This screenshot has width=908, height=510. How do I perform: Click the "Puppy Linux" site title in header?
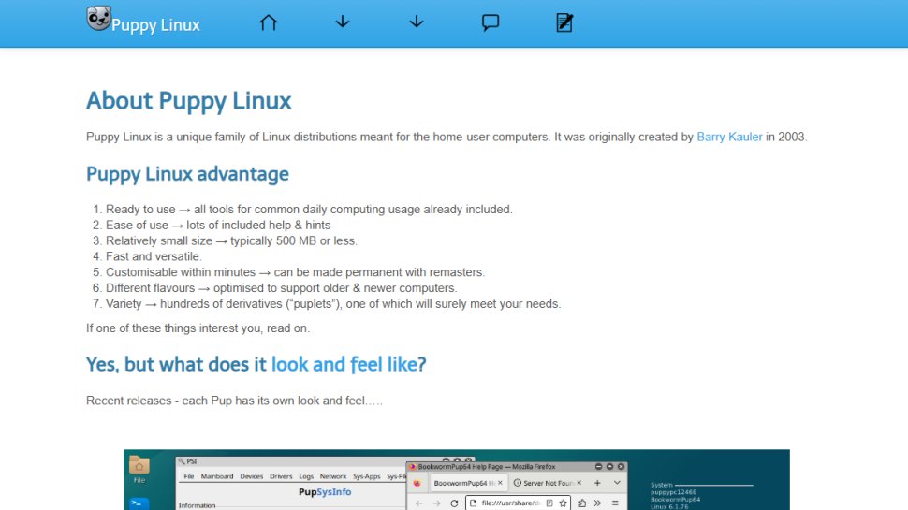pyautogui.click(x=155, y=25)
